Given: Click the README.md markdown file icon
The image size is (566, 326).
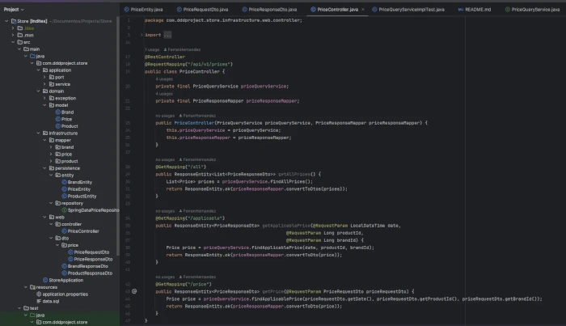Looking at the screenshot, I should coord(461,10).
